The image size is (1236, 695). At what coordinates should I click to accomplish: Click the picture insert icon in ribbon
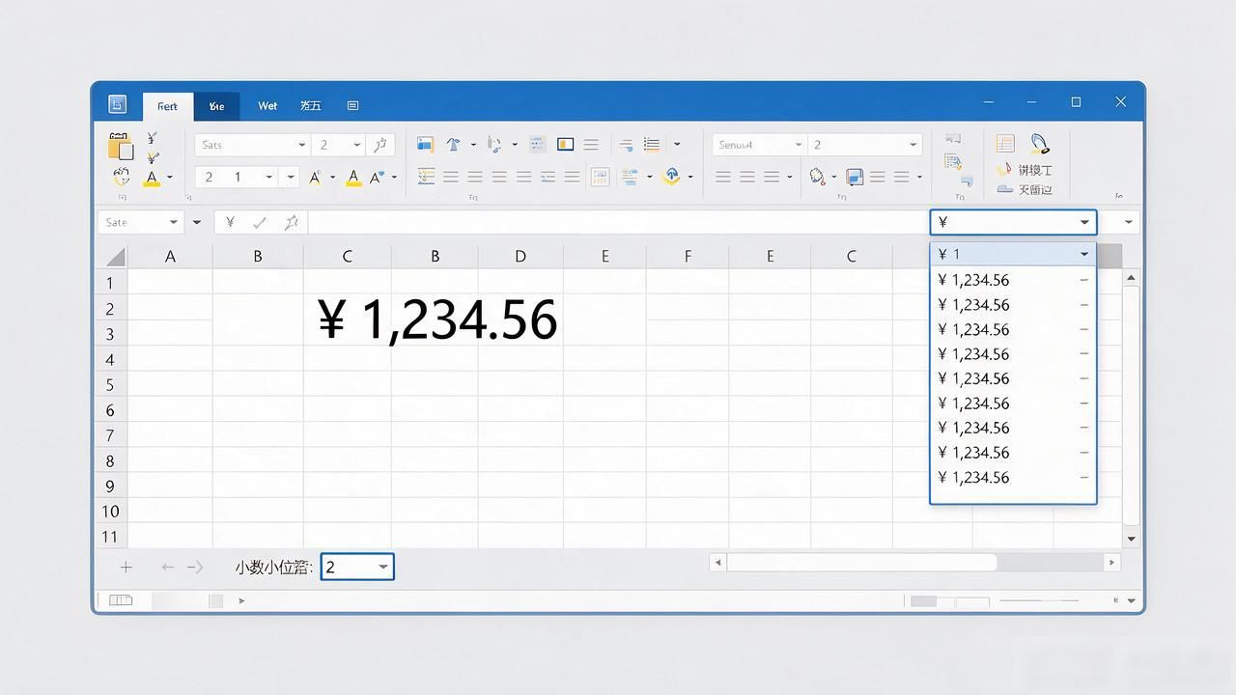(x=425, y=144)
